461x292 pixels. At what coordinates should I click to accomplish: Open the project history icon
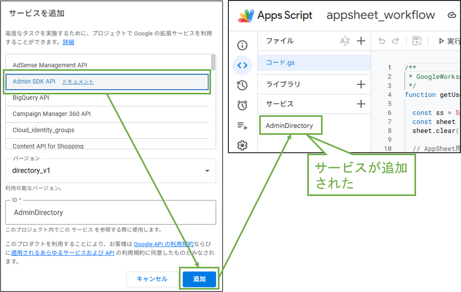242,85
